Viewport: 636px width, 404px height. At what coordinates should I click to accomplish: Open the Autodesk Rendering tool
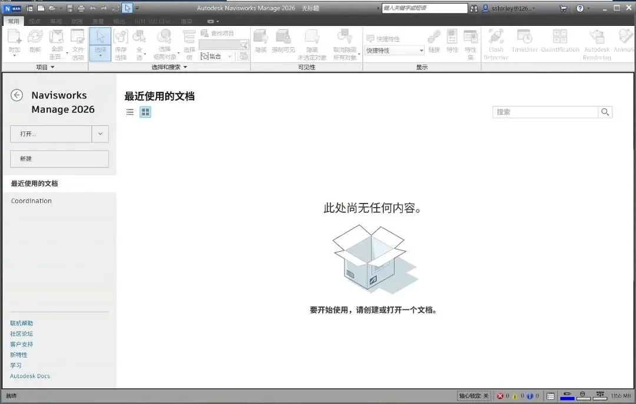tap(597, 45)
